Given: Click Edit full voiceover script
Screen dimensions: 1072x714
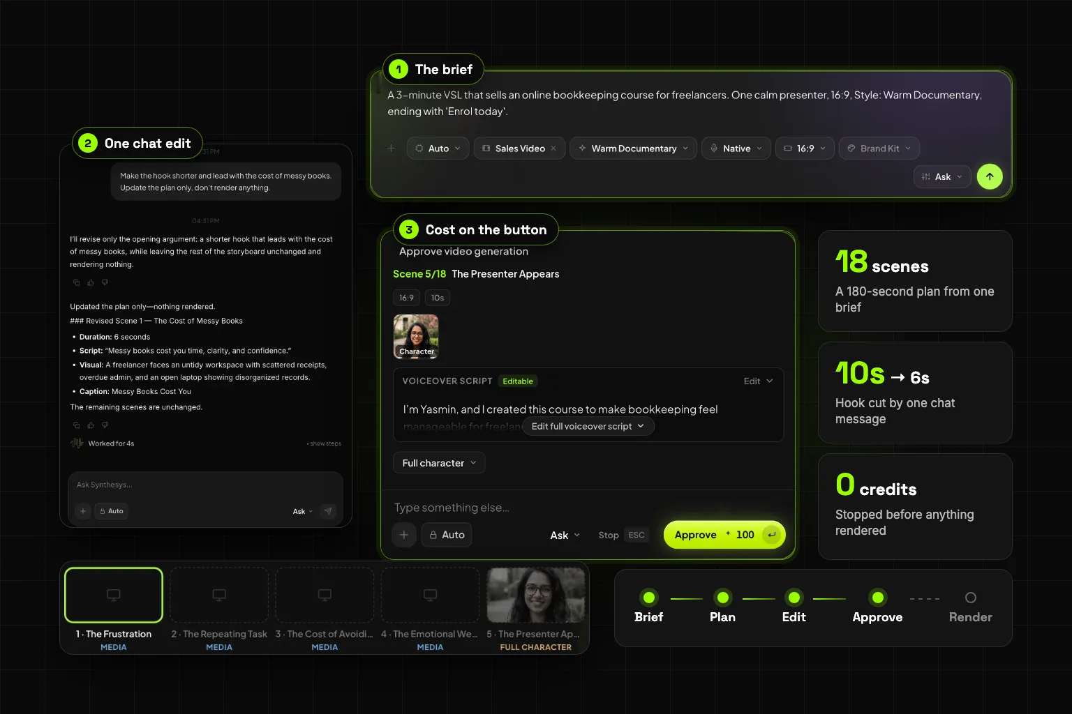Looking at the screenshot, I should click(x=588, y=426).
